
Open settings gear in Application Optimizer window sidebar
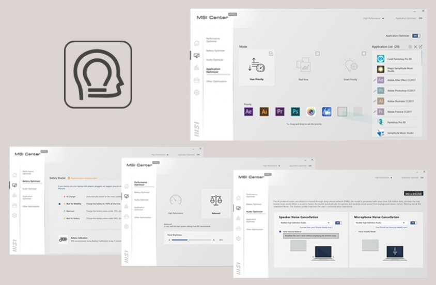[197, 92]
